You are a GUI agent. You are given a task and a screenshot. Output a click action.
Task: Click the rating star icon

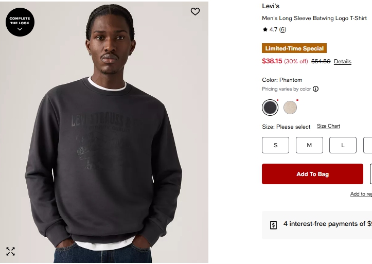(265, 30)
